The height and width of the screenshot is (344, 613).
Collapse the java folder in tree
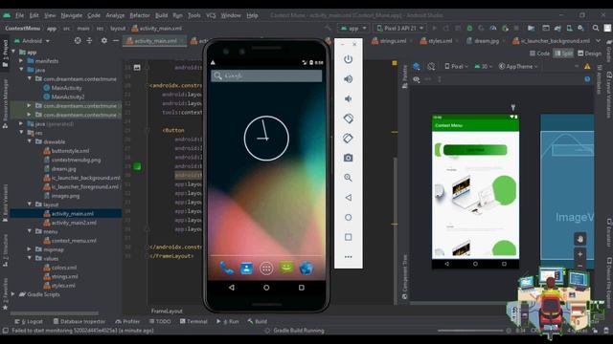tap(21, 70)
